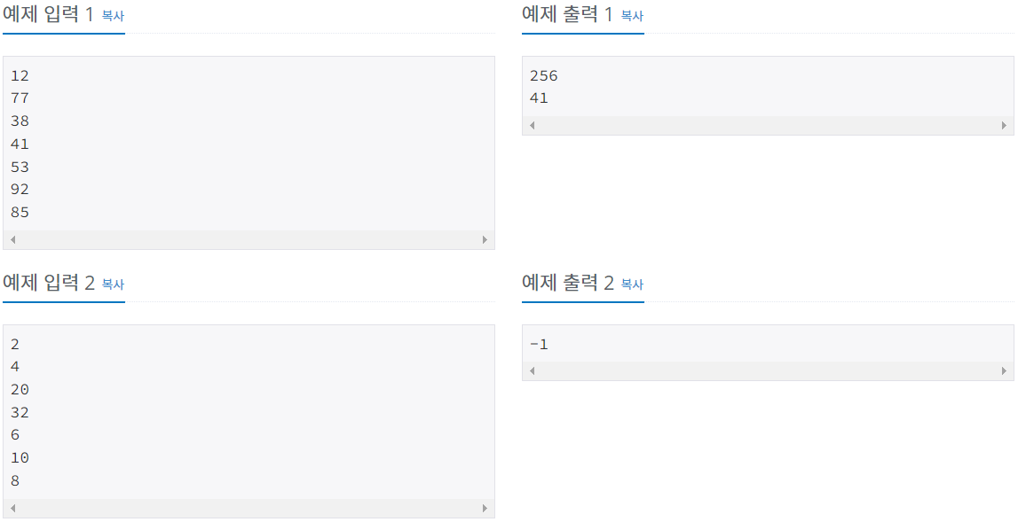Click the horizontal scrollbar under 예제 출력 2

pos(768,371)
